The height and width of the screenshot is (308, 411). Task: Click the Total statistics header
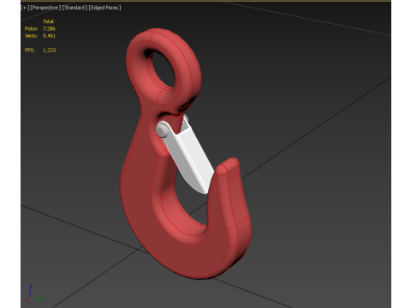(48, 21)
